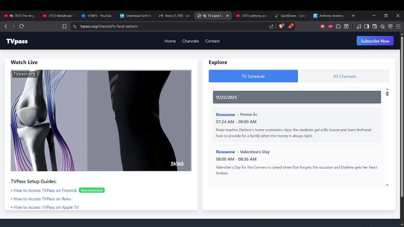Open the Adblock Plus ABP extension

point(330,26)
